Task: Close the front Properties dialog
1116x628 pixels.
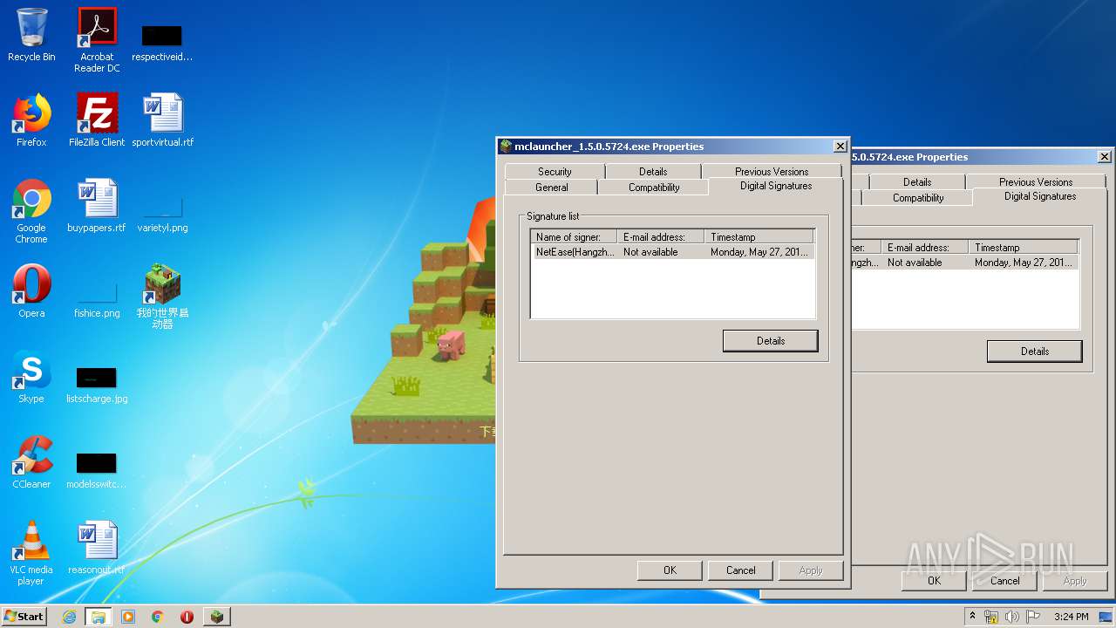Action: coord(840,147)
